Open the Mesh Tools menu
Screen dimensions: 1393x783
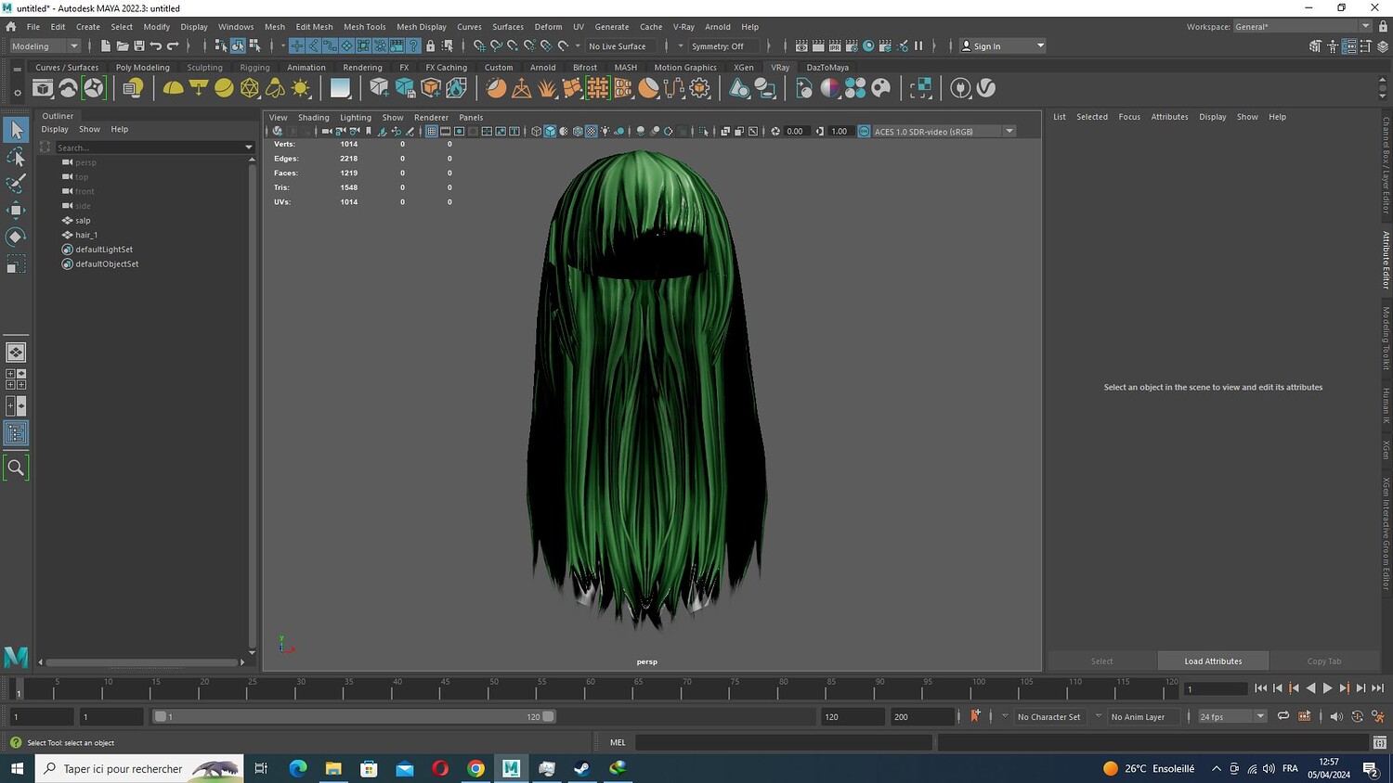pyautogui.click(x=364, y=27)
